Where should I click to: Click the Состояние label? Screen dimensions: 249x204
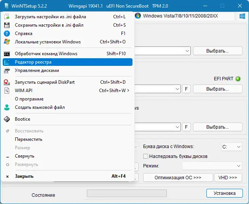click(43, 195)
